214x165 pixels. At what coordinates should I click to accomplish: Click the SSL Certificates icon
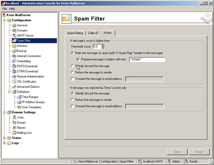click(x=14, y=81)
